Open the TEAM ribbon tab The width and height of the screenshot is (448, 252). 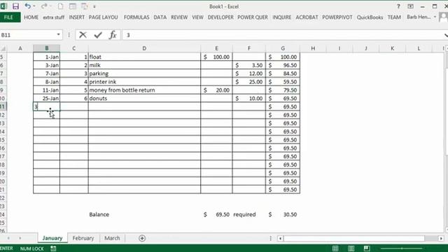pyautogui.click(x=394, y=17)
